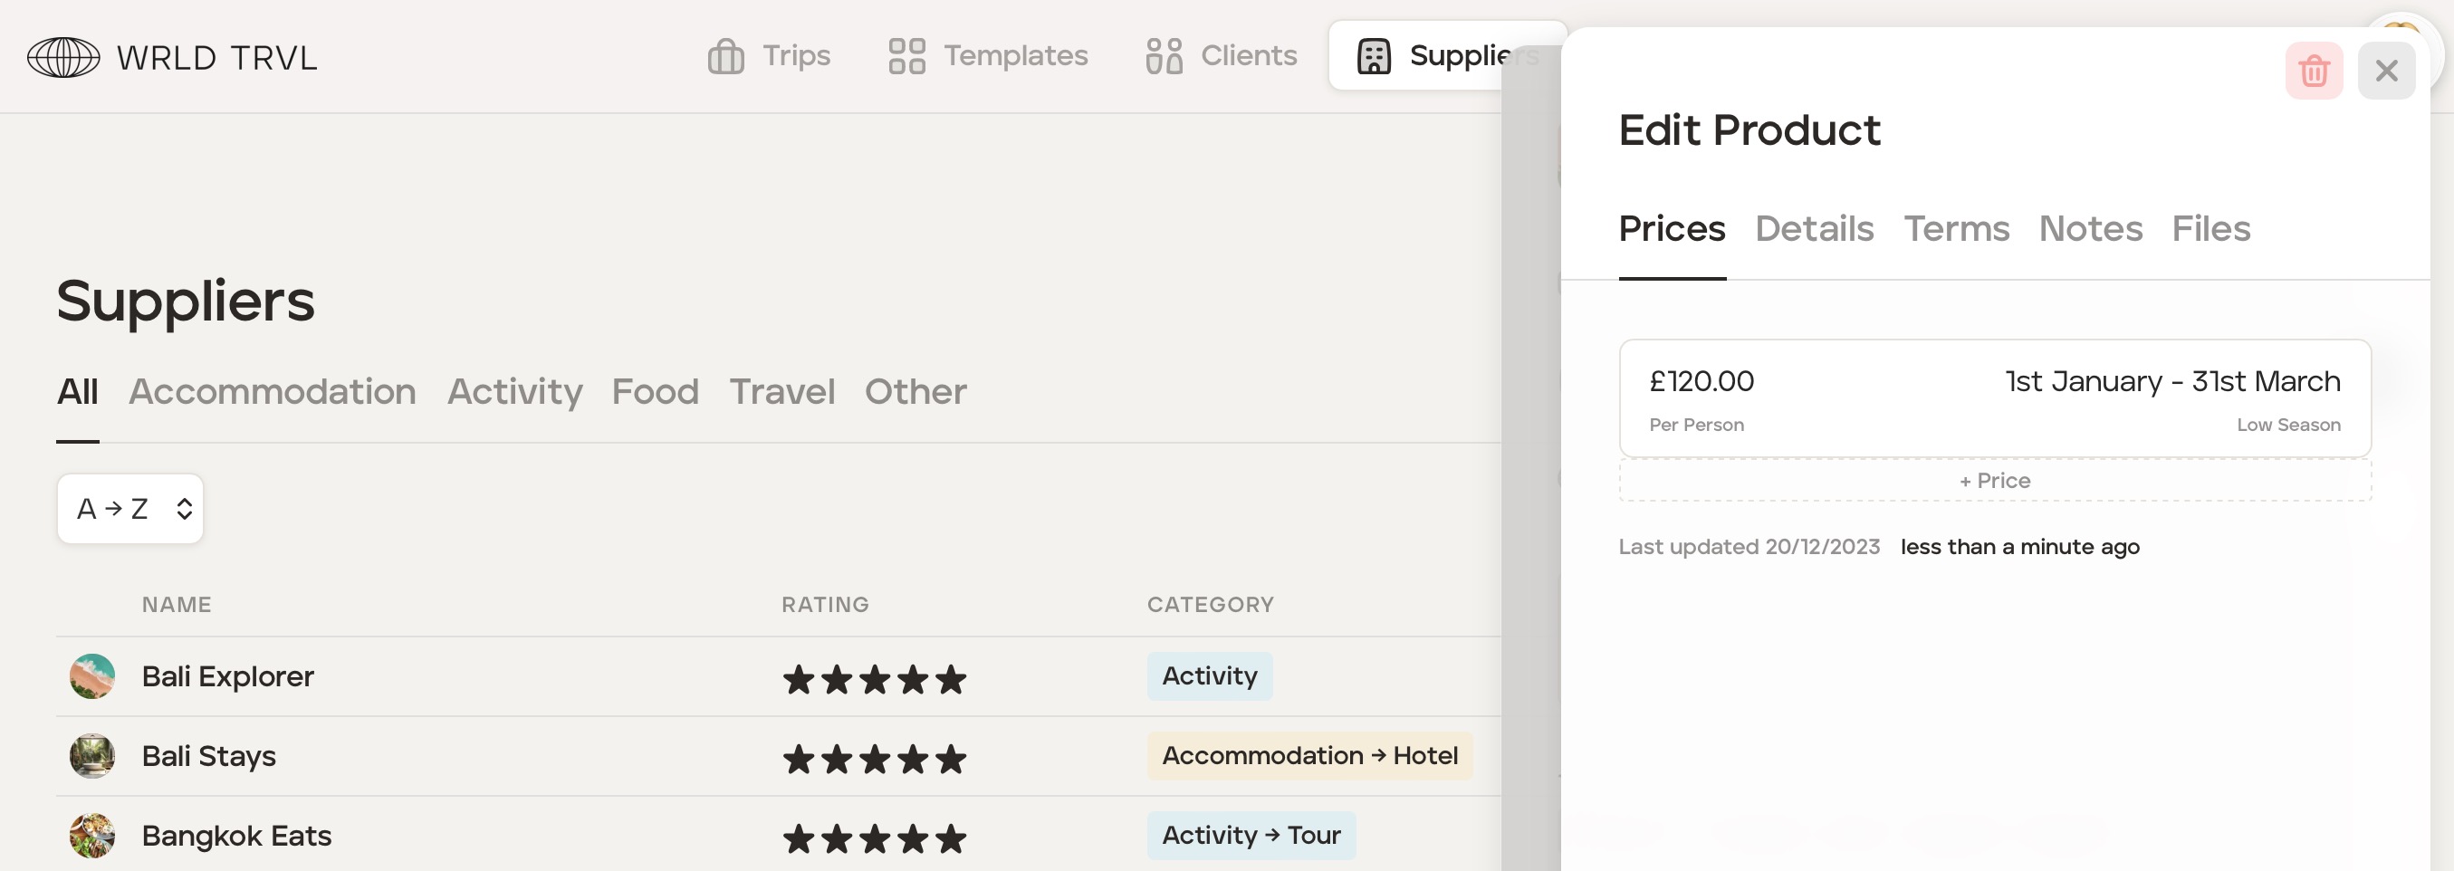Switch to the Terms tab
The image size is (2454, 871).
1956,229
